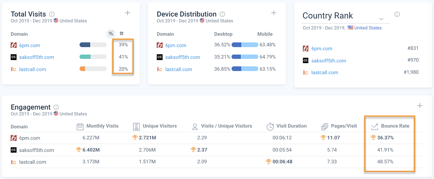Click the plus icon on Device Distribution card
434x179 pixels.
pos(274,13)
